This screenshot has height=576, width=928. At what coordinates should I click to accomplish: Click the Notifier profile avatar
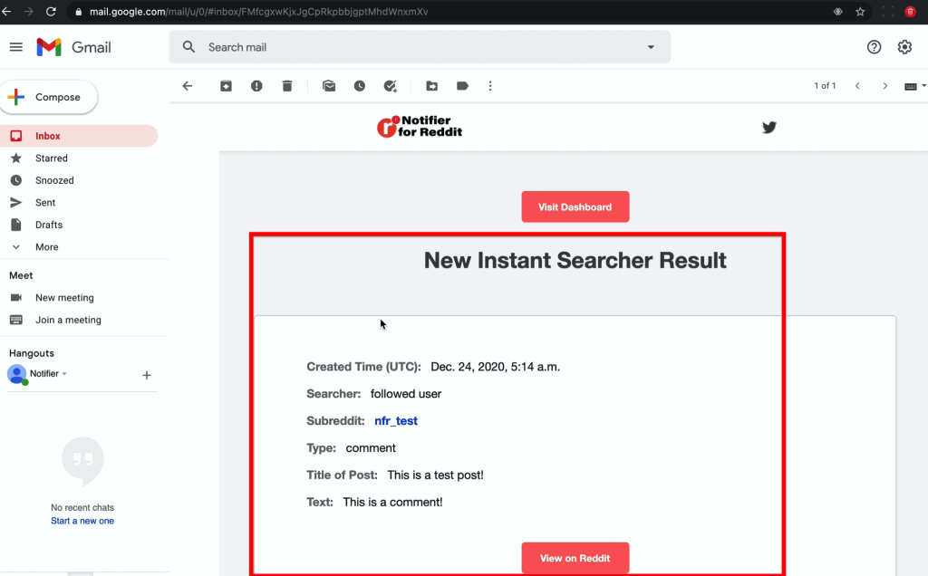pyautogui.click(x=17, y=374)
